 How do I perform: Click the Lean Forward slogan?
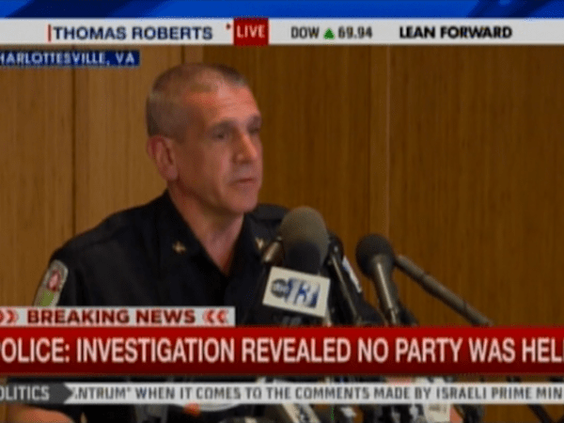coord(455,32)
